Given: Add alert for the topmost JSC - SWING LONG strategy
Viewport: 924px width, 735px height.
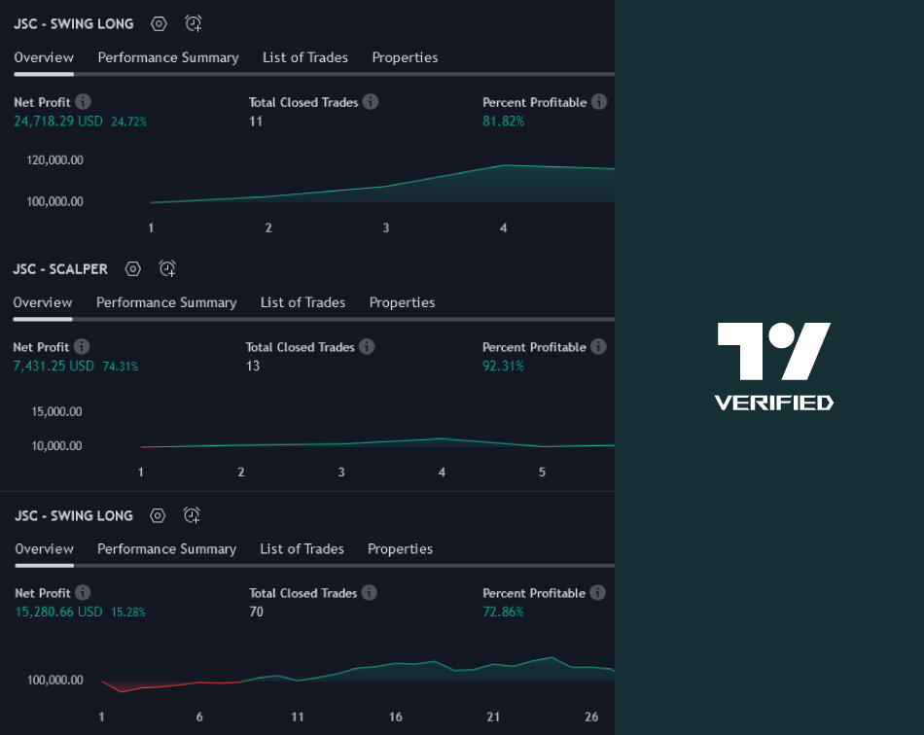Looking at the screenshot, I should (194, 23).
